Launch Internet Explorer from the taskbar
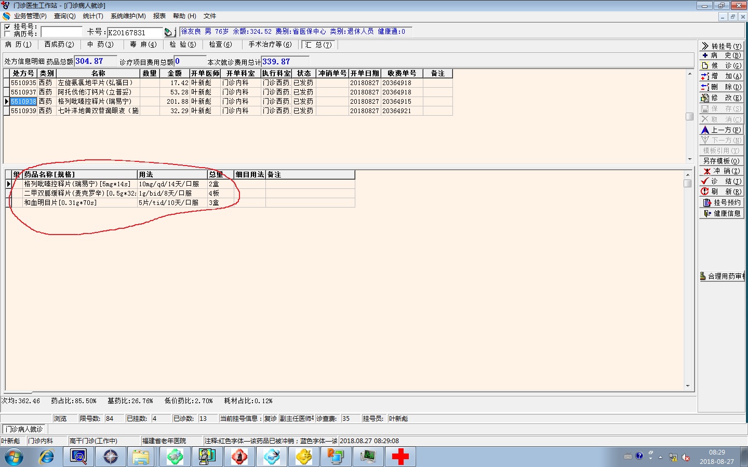The width and height of the screenshot is (748, 467). [x=47, y=457]
